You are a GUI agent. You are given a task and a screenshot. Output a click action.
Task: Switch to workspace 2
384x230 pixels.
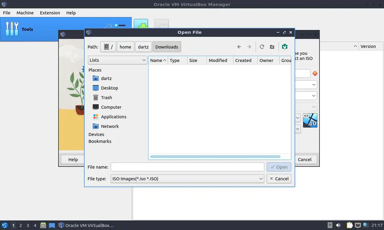pos(20,226)
